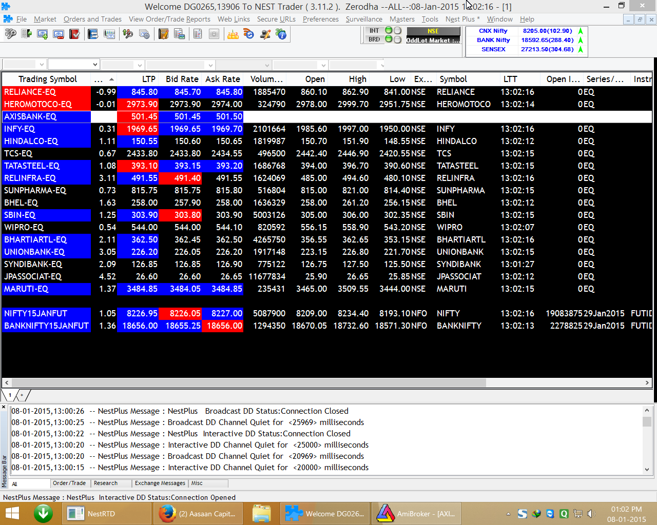Select the AXISBANK-EQ row

click(x=327, y=116)
